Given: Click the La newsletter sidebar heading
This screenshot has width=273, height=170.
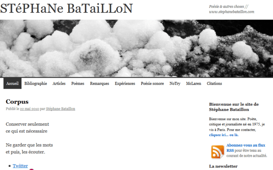Looking at the screenshot, I should pos(223,166).
